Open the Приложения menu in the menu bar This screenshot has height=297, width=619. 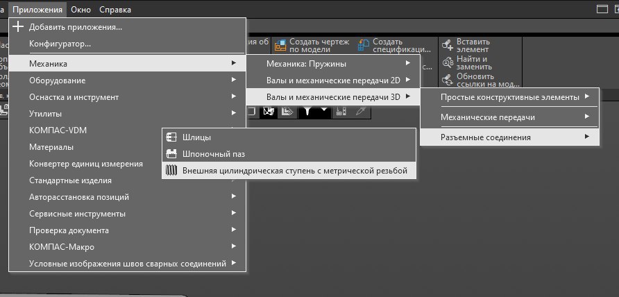click(37, 10)
